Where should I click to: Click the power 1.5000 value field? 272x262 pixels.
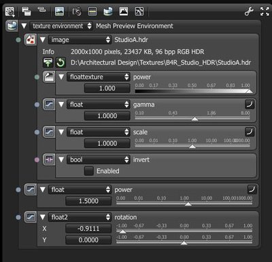tap(88, 201)
